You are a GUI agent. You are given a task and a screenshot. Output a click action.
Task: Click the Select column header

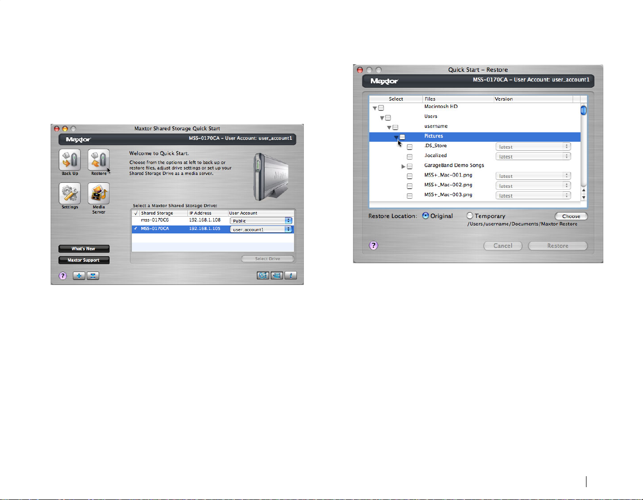point(396,99)
